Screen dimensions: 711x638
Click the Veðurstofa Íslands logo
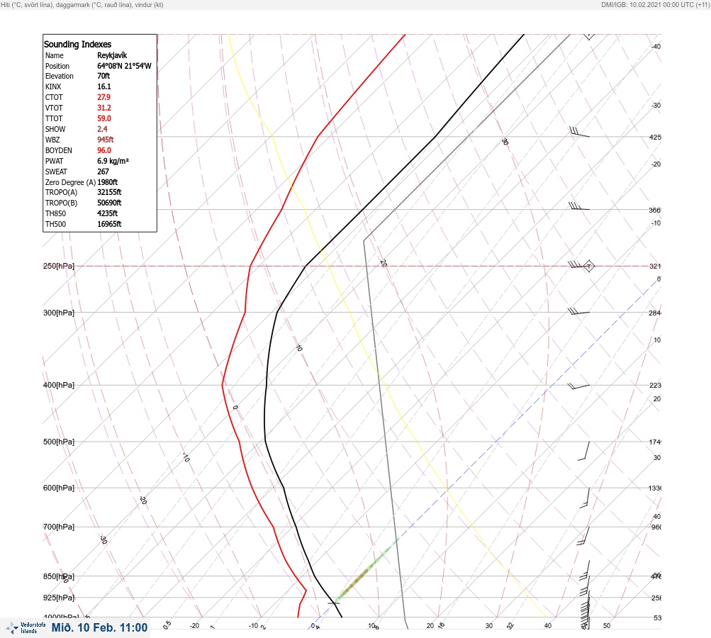point(26,628)
